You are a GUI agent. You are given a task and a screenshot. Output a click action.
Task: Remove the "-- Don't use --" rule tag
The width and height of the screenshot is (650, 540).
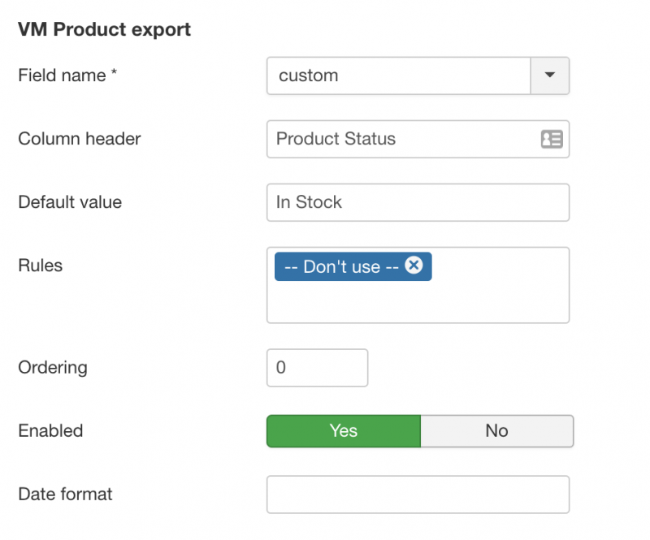pyautogui.click(x=414, y=266)
